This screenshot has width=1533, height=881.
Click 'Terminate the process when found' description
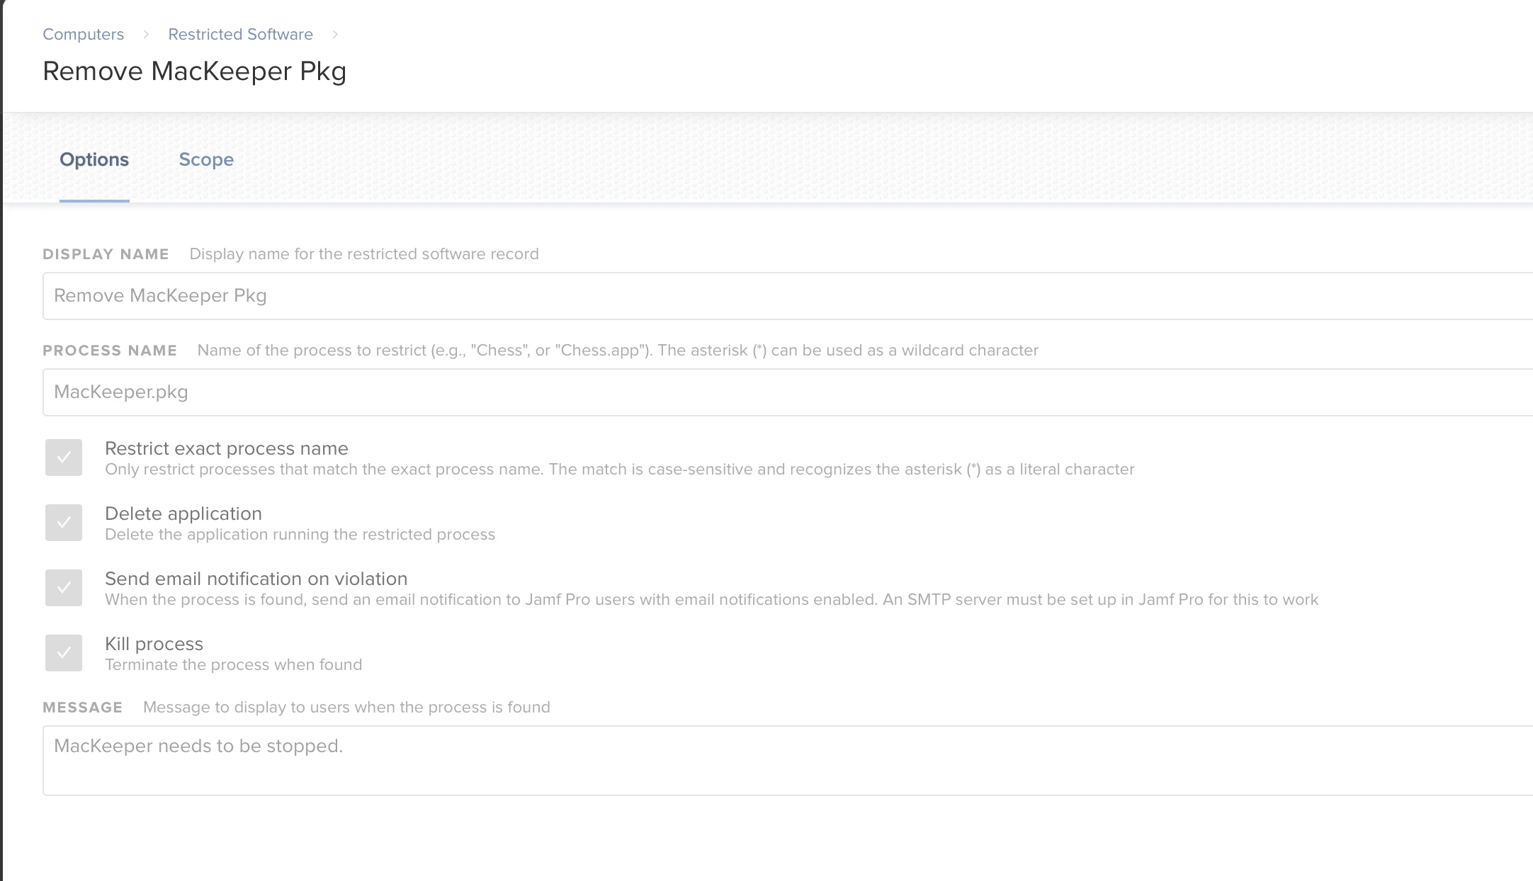point(234,665)
